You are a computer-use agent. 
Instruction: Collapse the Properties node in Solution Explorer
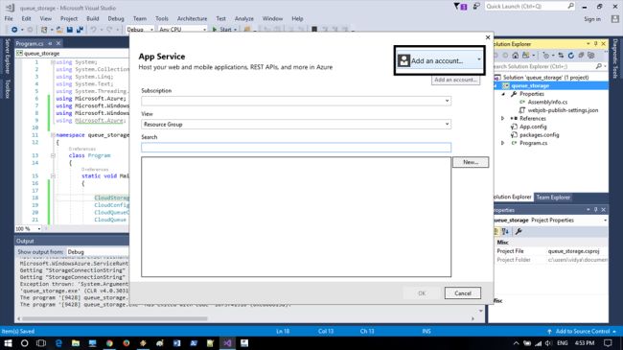coord(503,94)
